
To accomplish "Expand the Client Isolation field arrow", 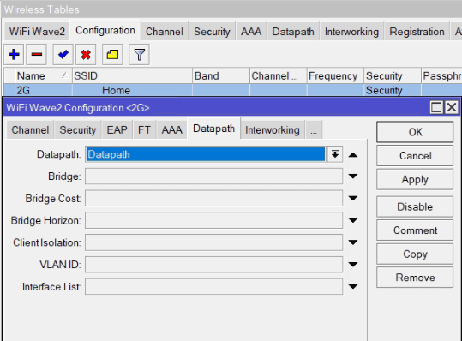I will tap(353, 242).
